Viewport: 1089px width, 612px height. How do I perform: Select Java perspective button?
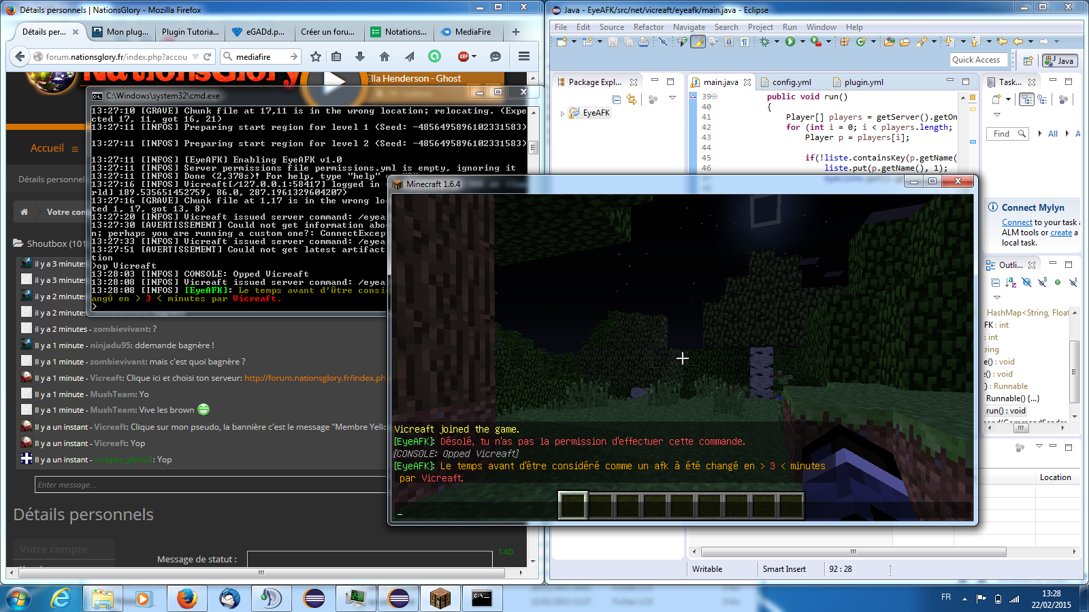pos(1059,61)
